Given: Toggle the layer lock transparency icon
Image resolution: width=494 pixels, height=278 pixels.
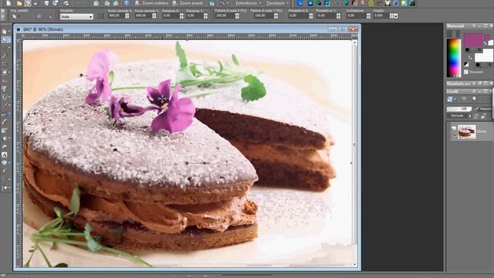Looking at the screenshot, I should tap(484, 116).
